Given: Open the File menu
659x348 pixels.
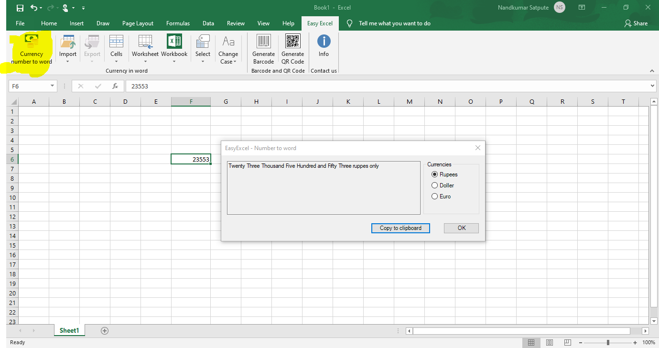Looking at the screenshot, I should [21, 23].
